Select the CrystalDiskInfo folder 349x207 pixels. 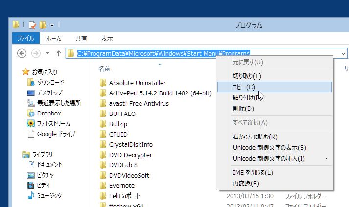[131, 145]
